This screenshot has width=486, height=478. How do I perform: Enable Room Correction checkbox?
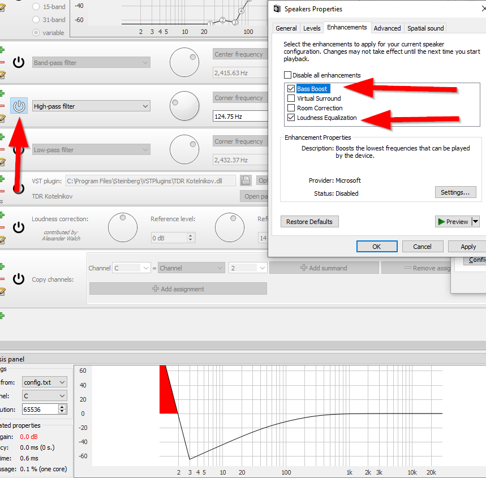click(x=291, y=108)
